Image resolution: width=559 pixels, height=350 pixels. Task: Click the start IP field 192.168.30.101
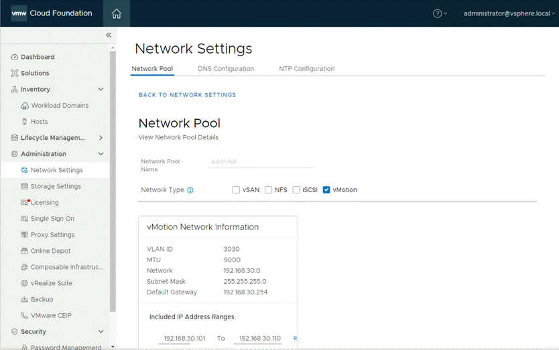tap(184, 339)
